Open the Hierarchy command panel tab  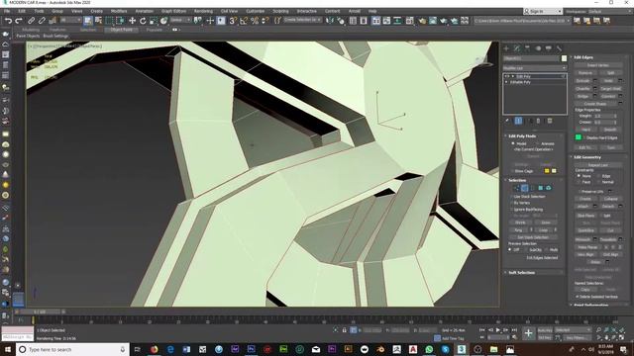[x=527, y=48]
